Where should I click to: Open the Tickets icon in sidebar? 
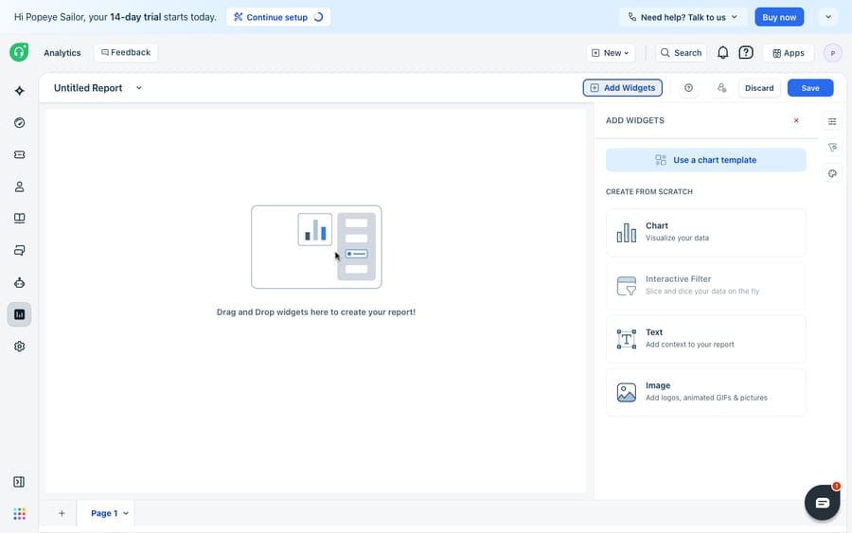[20, 155]
